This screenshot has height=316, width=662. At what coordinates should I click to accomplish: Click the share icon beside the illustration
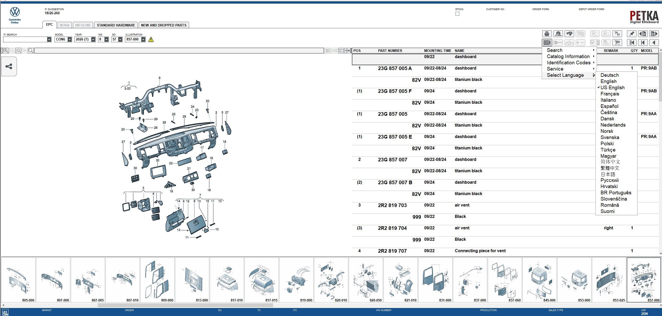coord(9,66)
